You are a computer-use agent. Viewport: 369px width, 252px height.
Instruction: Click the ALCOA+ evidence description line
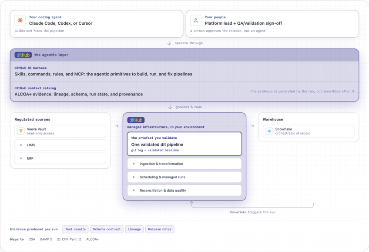[x=79, y=94]
